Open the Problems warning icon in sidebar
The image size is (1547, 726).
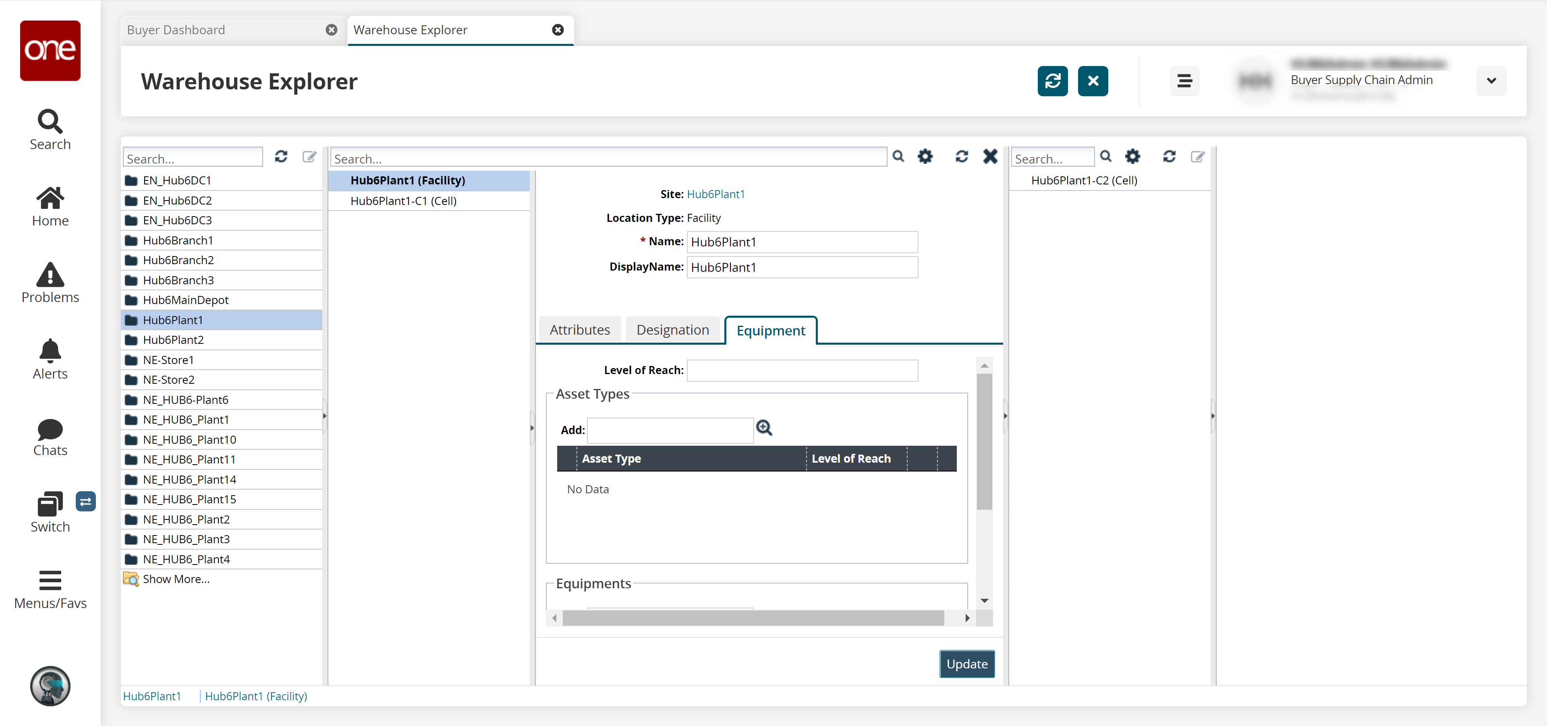click(x=50, y=275)
